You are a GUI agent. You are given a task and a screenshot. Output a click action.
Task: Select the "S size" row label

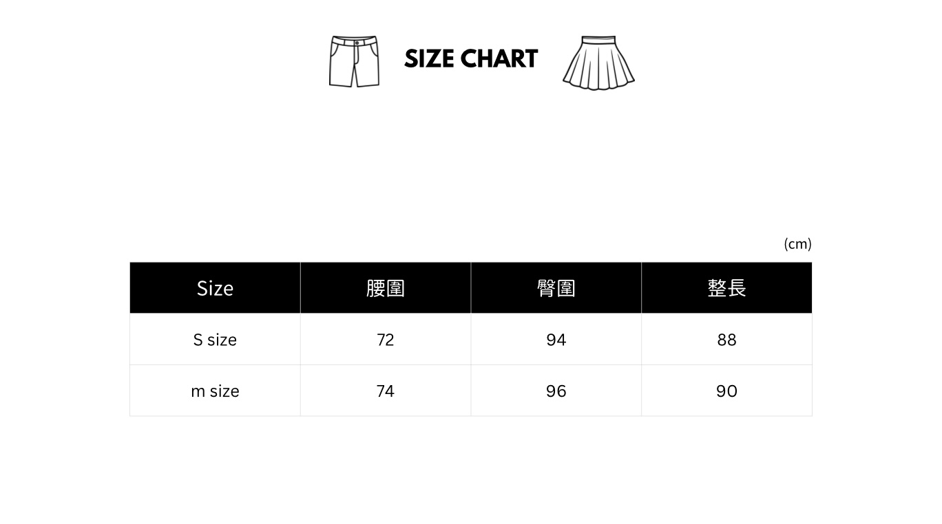[x=215, y=340]
